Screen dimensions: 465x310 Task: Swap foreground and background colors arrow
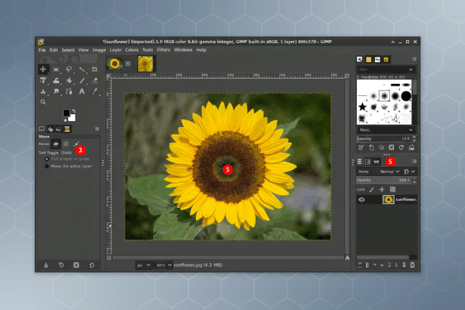pos(73,111)
